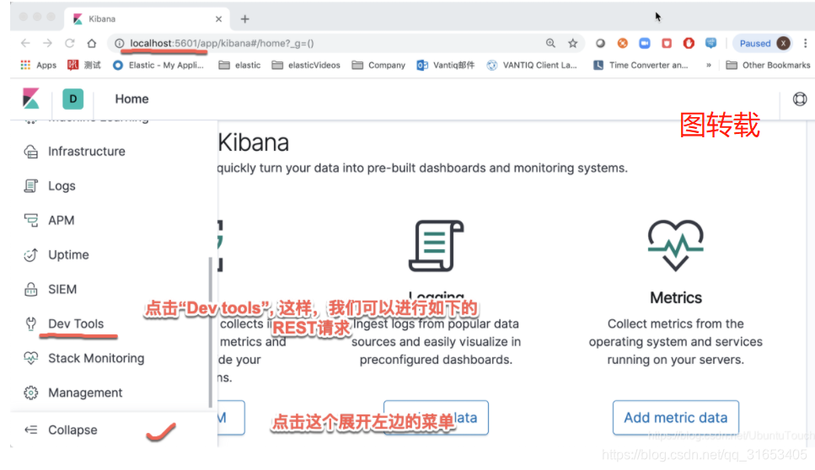The image size is (815, 470).
Task: Open the SIEM menu item
Action: (x=62, y=289)
